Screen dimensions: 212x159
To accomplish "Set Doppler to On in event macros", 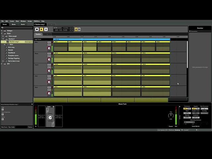I will point(198,109).
